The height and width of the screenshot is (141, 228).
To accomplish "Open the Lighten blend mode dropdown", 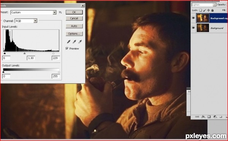I will coord(204,5).
